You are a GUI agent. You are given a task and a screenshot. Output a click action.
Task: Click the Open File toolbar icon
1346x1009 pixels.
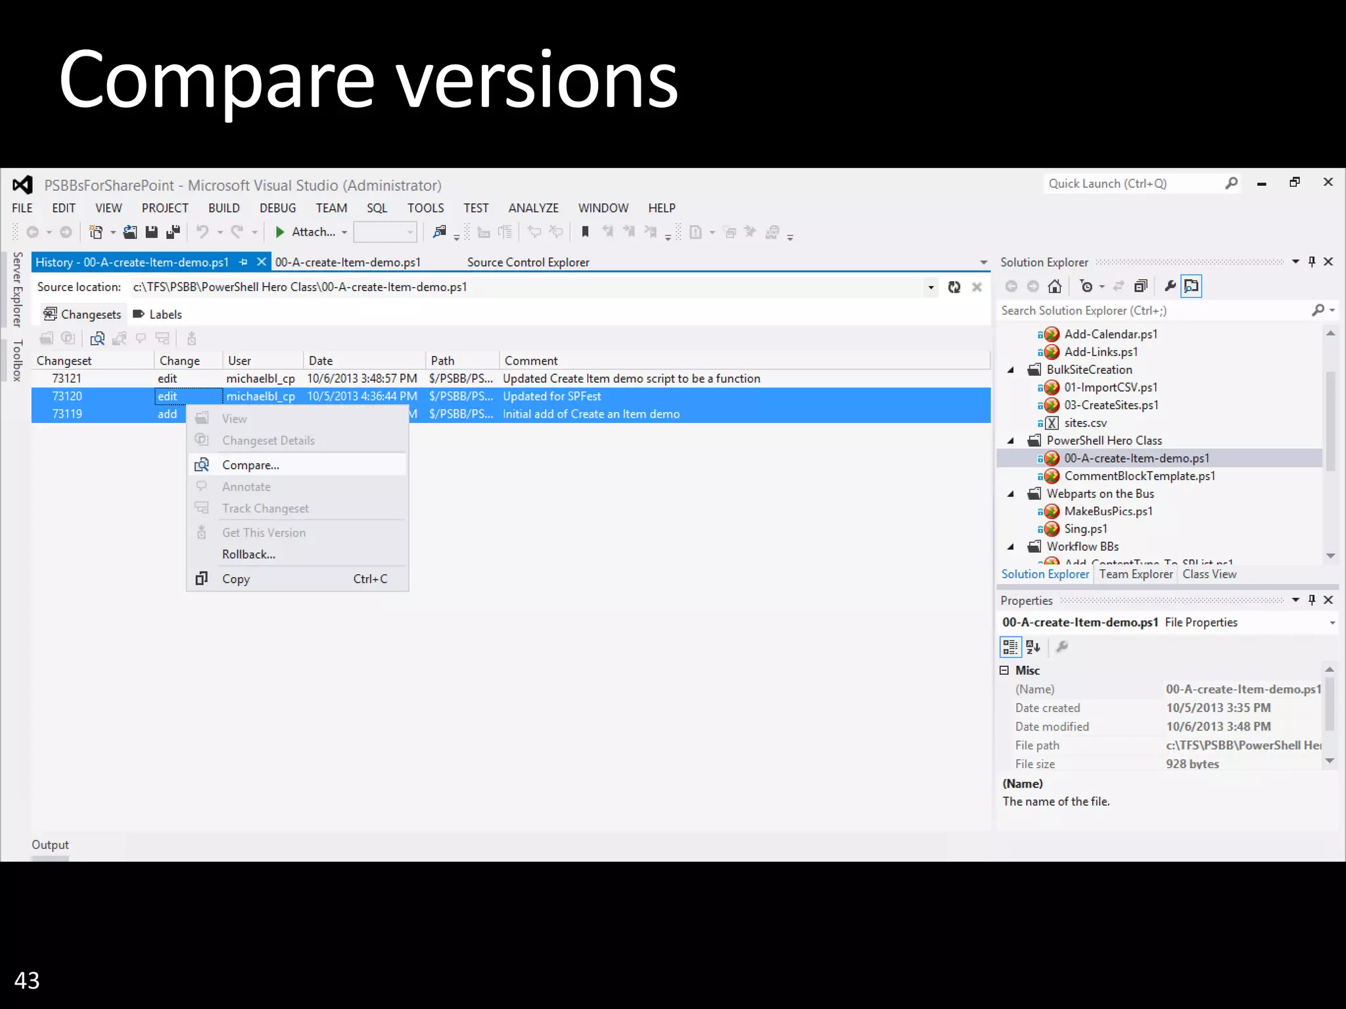click(x=130, y=232)
